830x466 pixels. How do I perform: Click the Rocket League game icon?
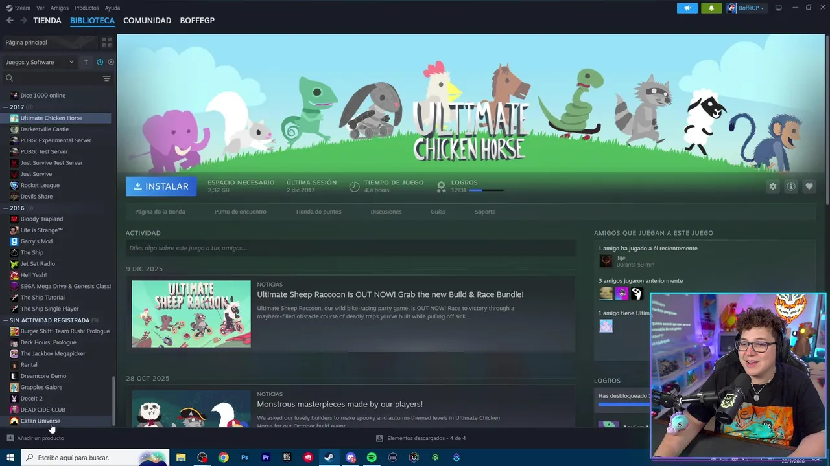pos(14,185)
